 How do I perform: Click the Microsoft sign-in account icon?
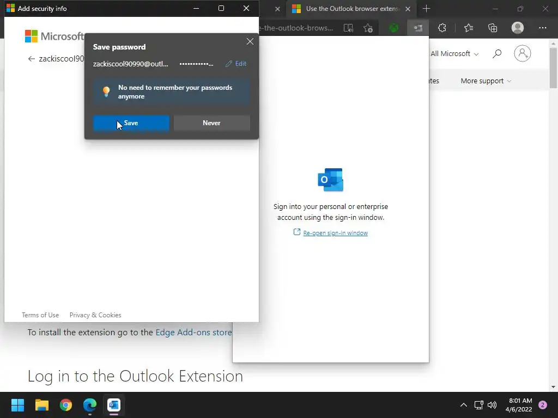[x=523, y=54]
